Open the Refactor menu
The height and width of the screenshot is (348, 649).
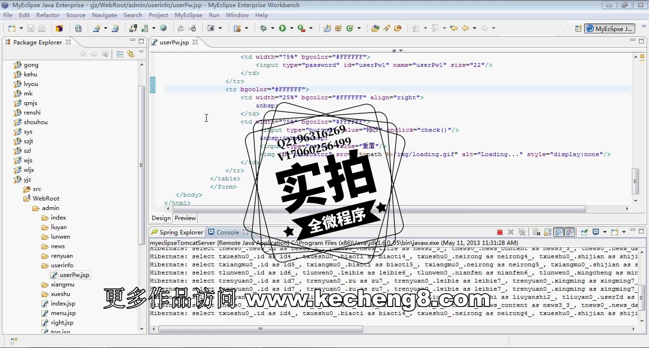(48, 15)
